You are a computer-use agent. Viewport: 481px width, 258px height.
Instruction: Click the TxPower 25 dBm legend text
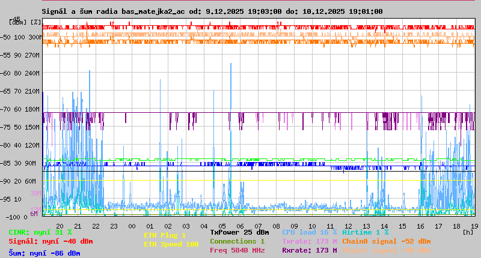[239, 232]
